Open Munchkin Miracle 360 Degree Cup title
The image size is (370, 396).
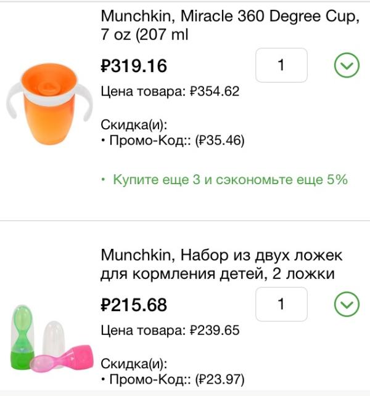229,26
